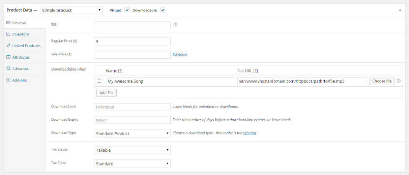The height and width of the screenshot is (175, 409).
Task: Click the File URL input field
Action: (x=302, y=81)
